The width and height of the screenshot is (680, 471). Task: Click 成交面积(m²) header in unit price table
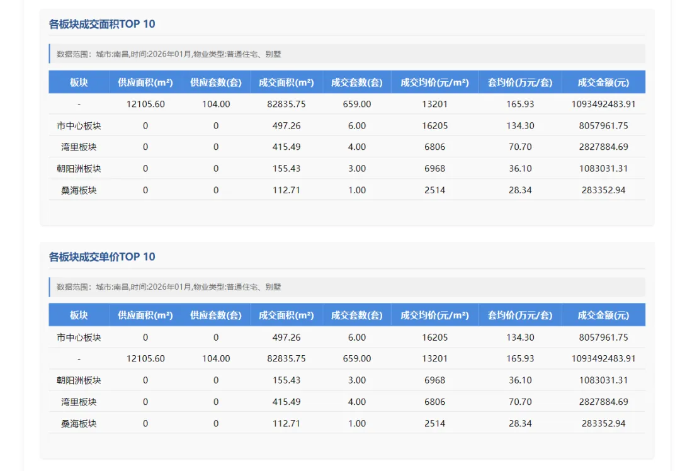(x=286, y=315)
